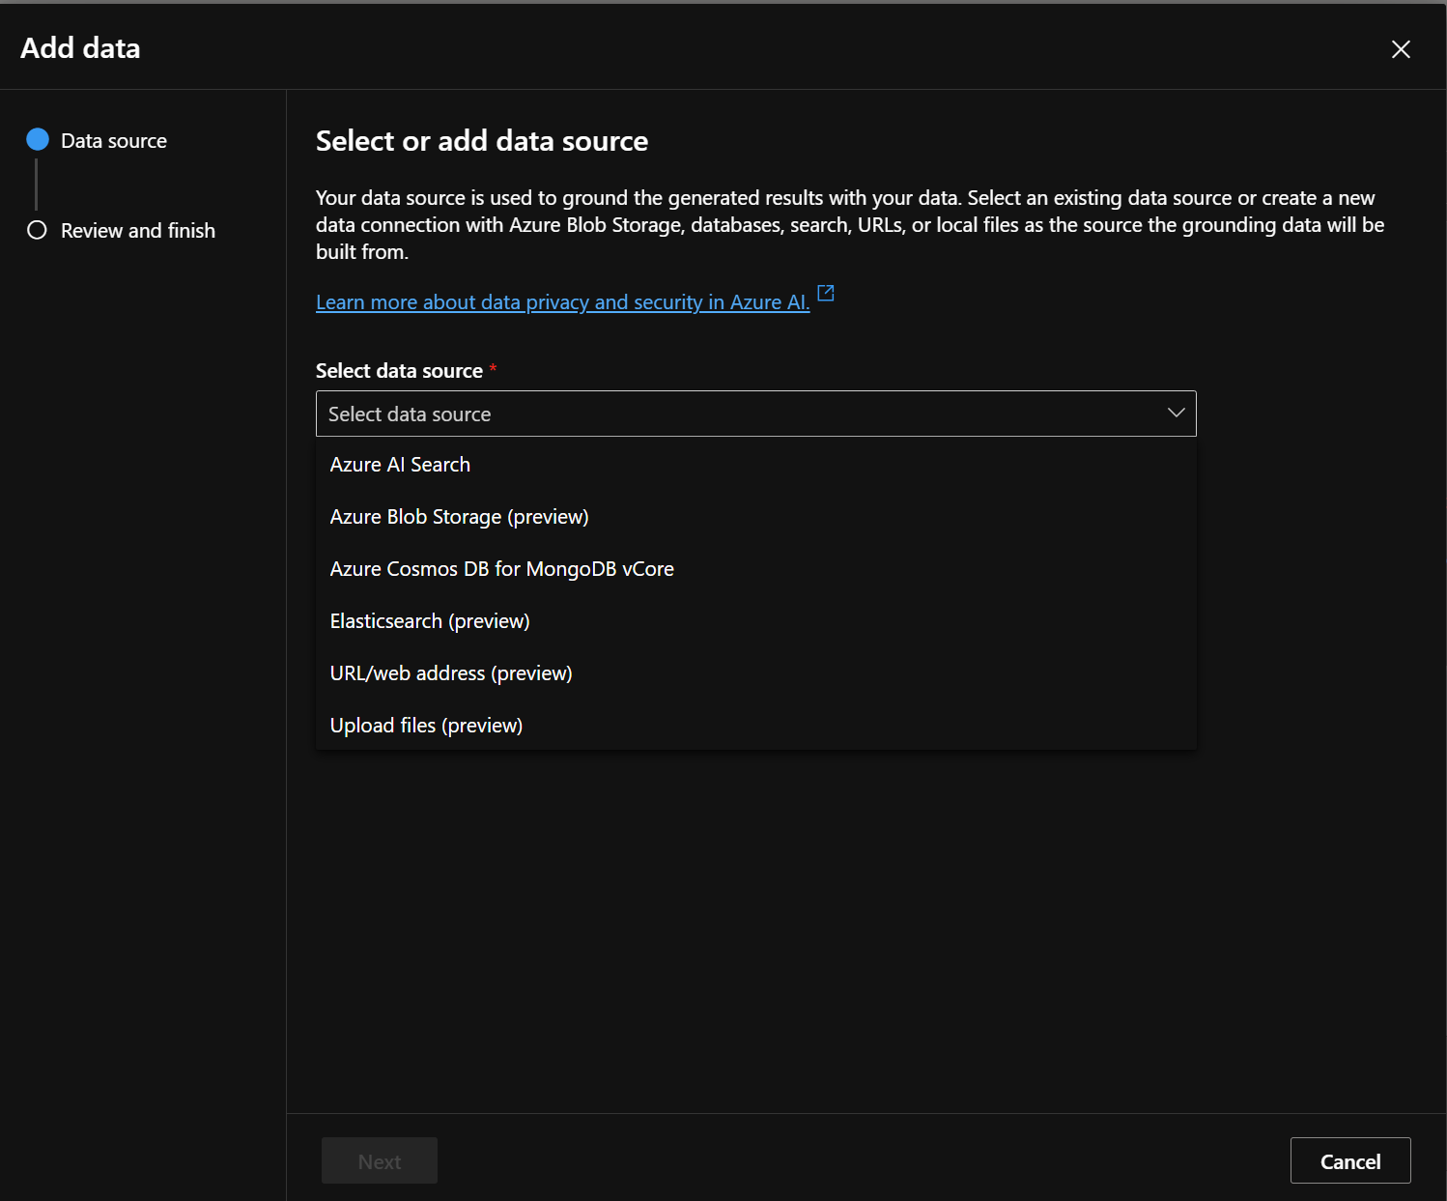This screenshot has width=1447, height=1201.
Task: Choose Upload files (preview) option
Action: [x=755, y=726]
